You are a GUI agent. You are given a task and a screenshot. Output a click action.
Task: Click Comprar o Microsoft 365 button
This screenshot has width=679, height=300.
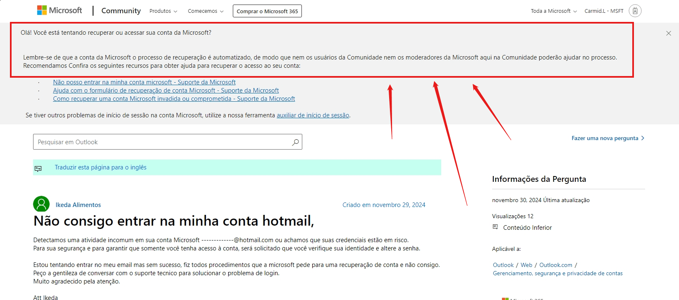(267, 11)
